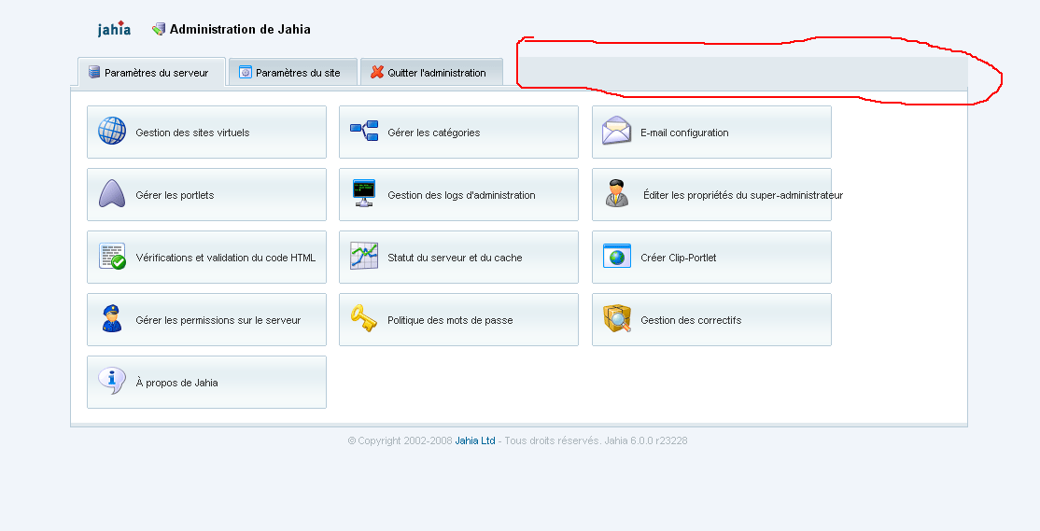Switch to the Paramètres du site tab
1040x531 pixels.
coord(293,72)
